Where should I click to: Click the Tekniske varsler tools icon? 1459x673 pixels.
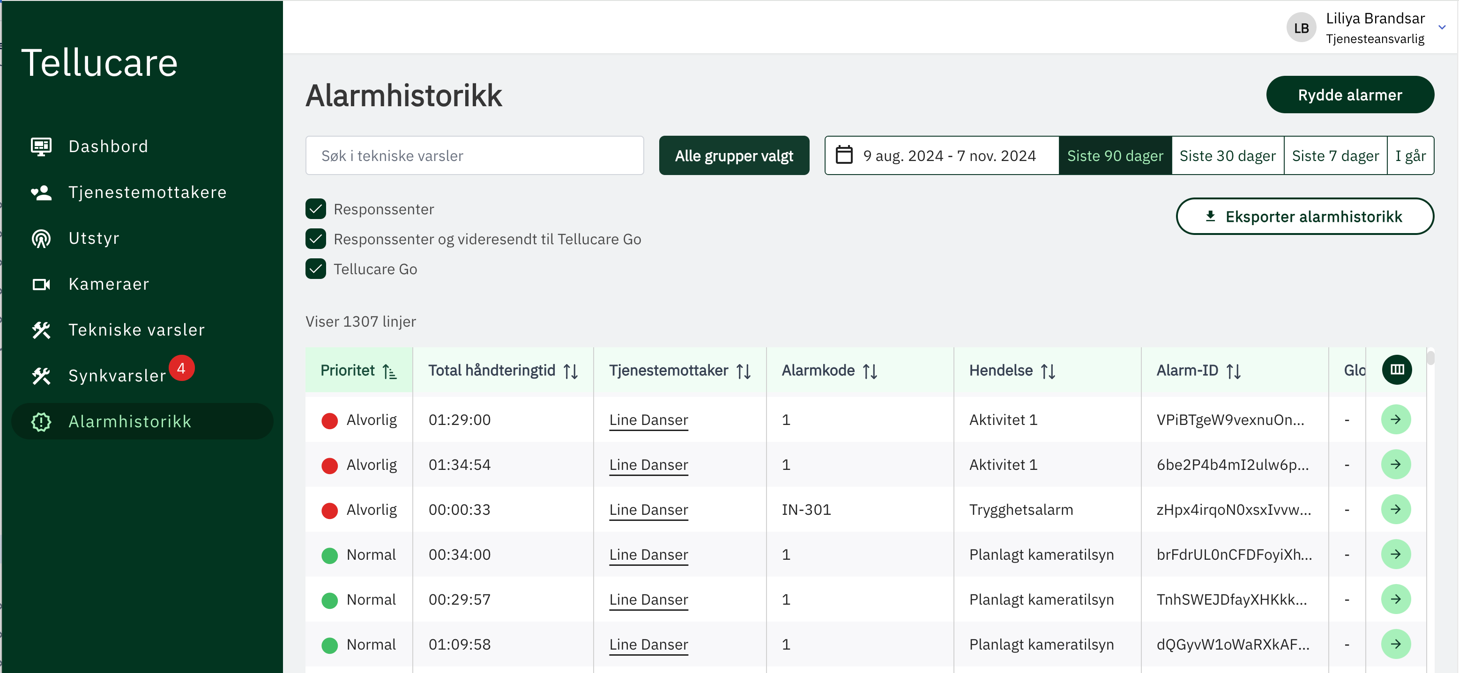point(41,329)
